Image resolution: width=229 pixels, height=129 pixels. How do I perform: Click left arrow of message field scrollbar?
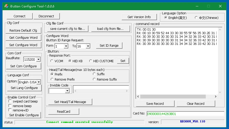75,91
